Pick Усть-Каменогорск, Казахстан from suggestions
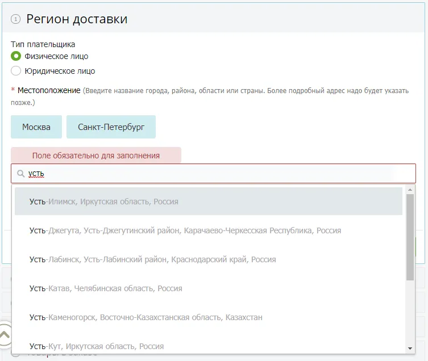Viewport: 428px width, 361px height. (146, 317)
